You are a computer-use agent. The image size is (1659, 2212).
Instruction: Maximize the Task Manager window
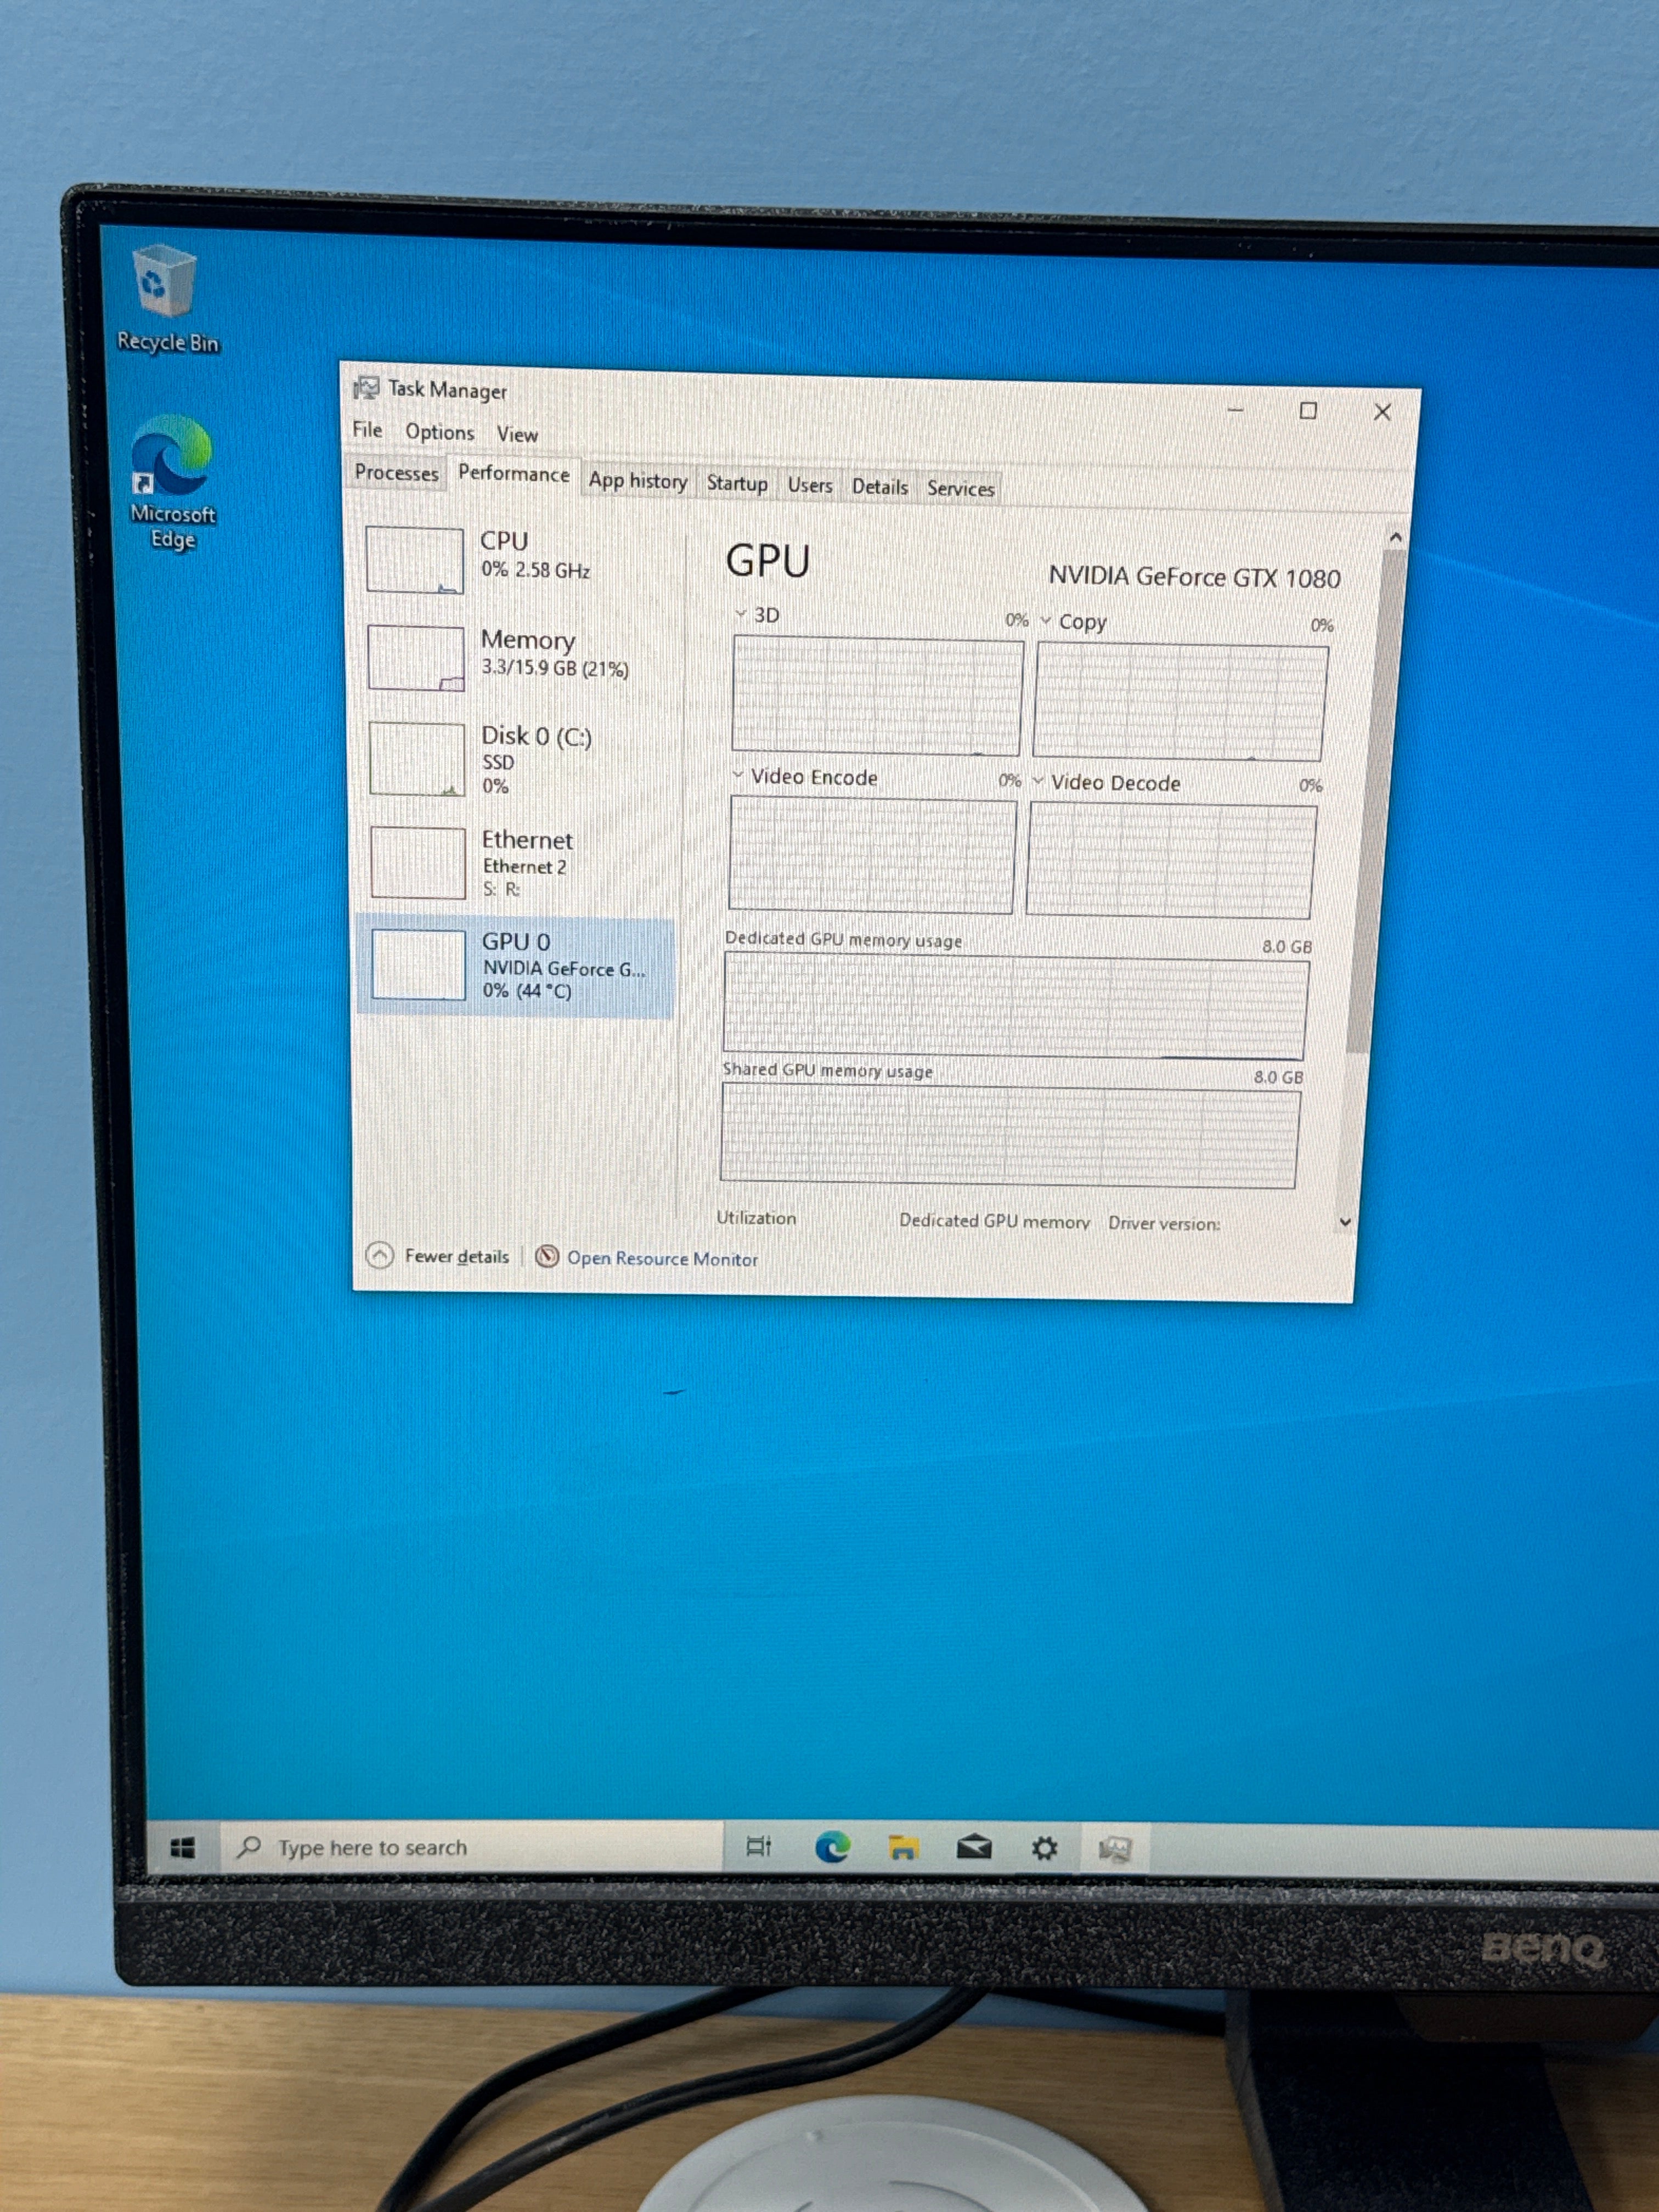coord(1308,411)
